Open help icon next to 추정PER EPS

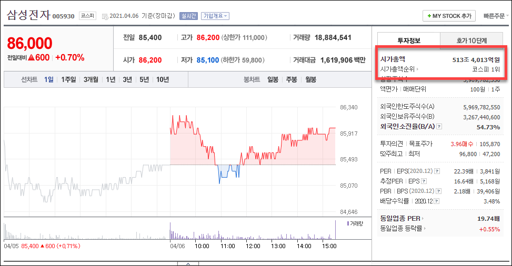(x=424, y=181)
